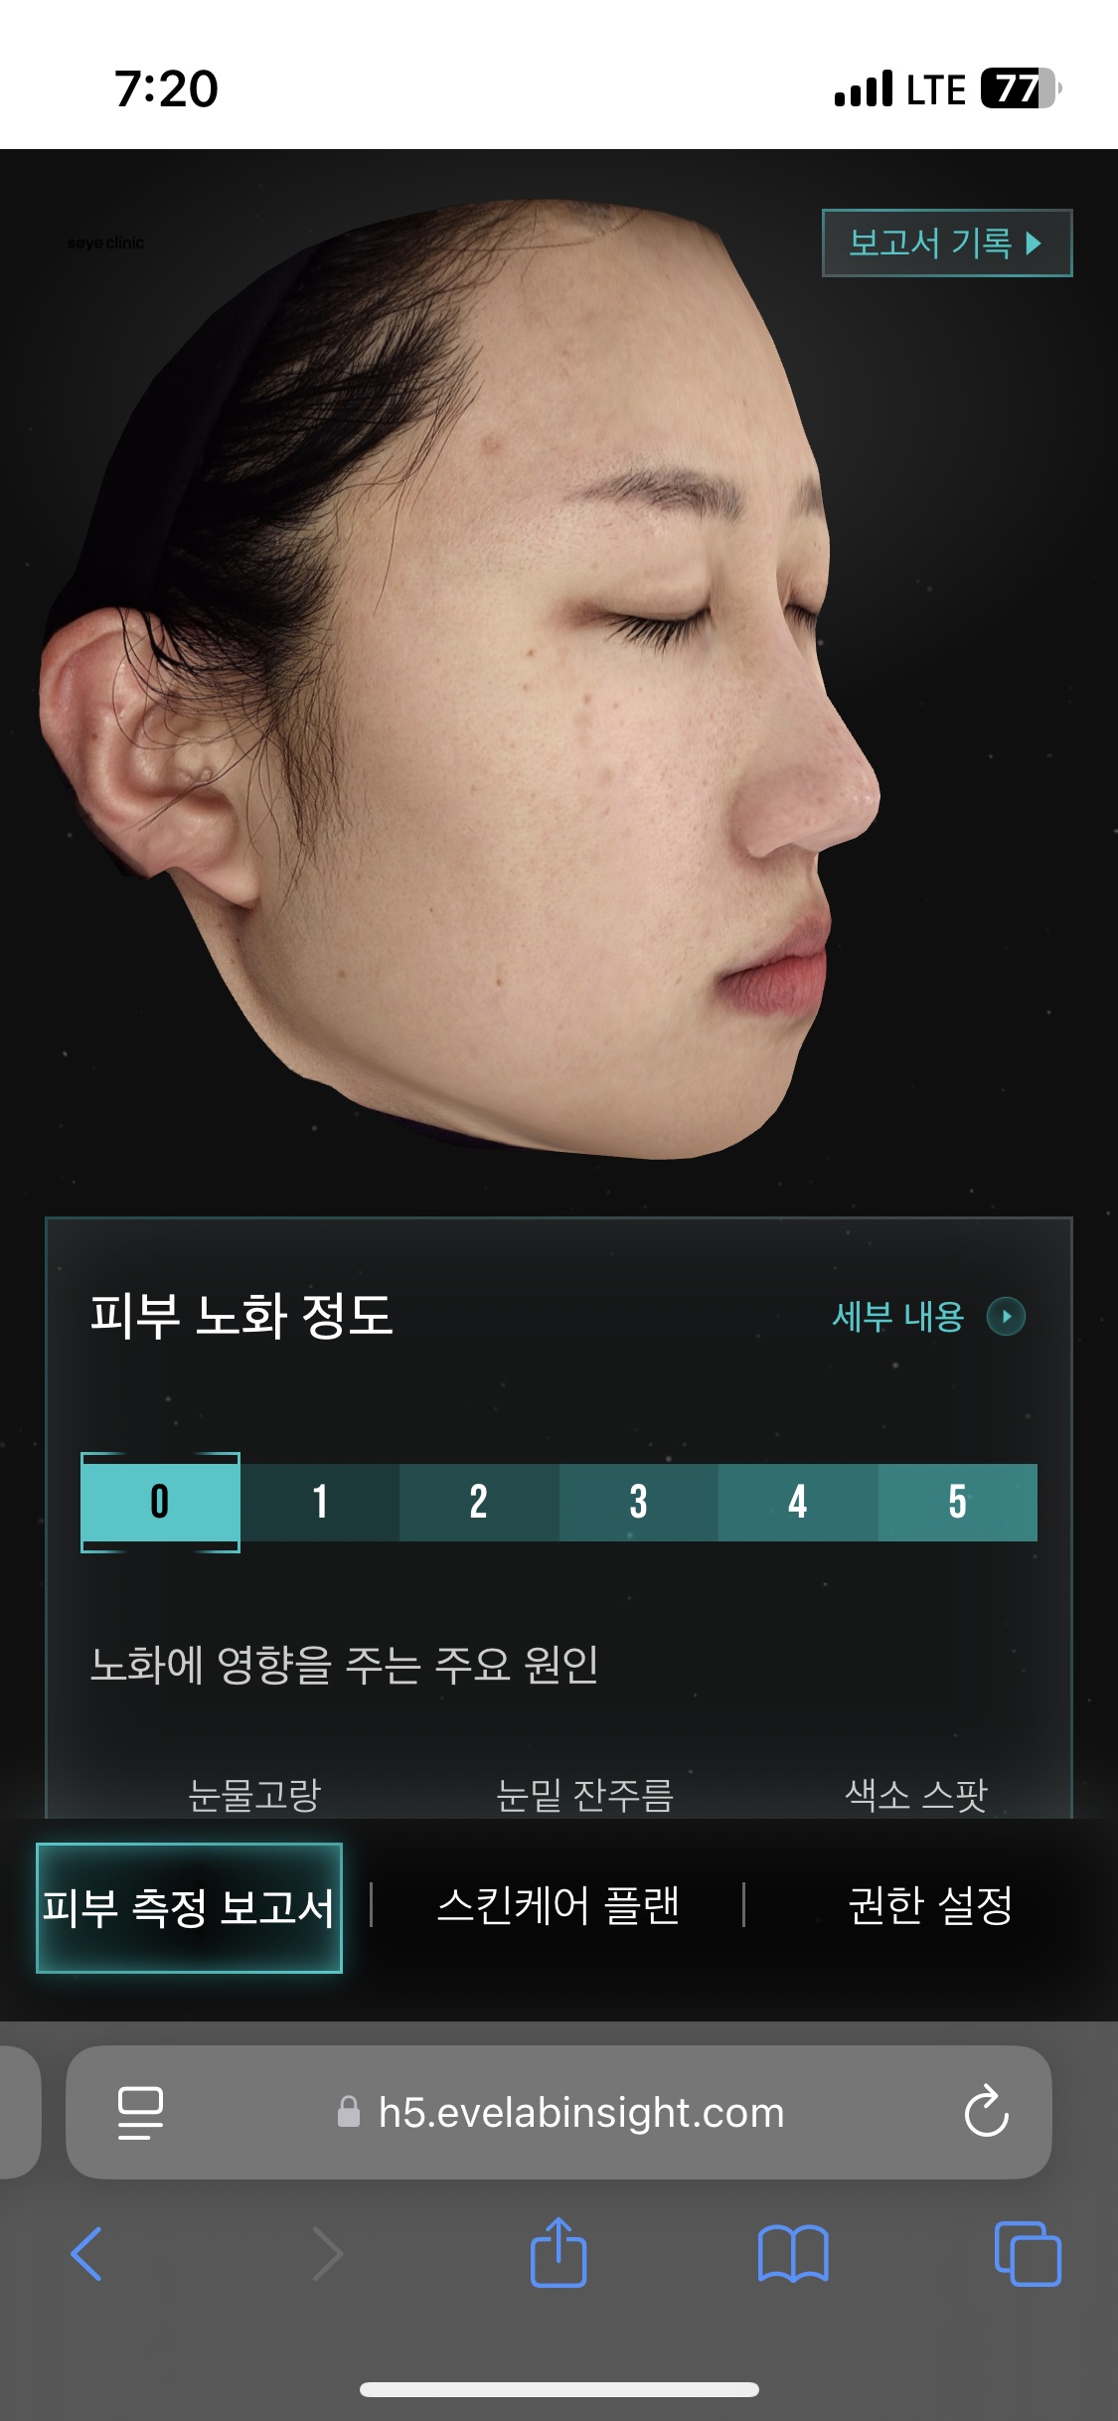Switch to 권한 설정 tab
The image size is (1118, 2421).
point(931,1905)
